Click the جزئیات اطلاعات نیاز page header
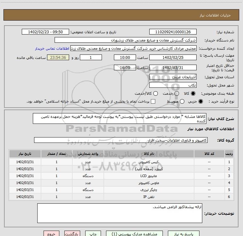 215,15
